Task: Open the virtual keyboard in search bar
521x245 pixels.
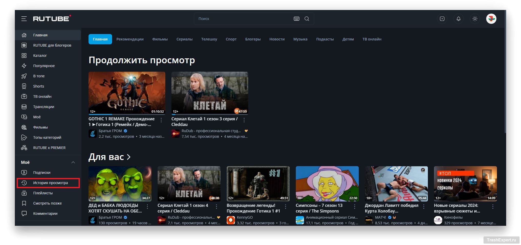Action: pyautogui.click(x=296, y=19)
